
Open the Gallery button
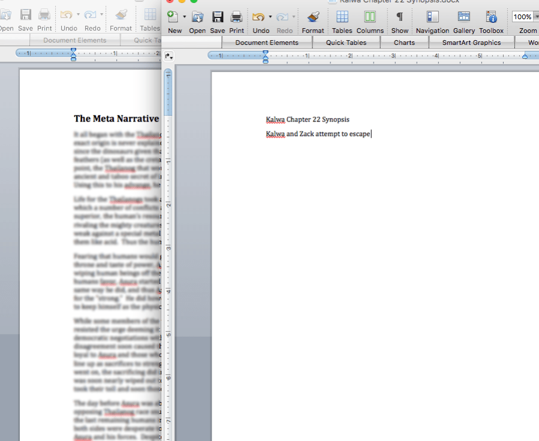463,17
